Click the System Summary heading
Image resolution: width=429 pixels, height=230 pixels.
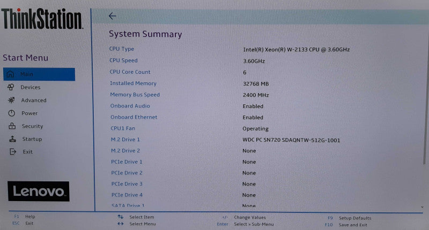point(145,34)
